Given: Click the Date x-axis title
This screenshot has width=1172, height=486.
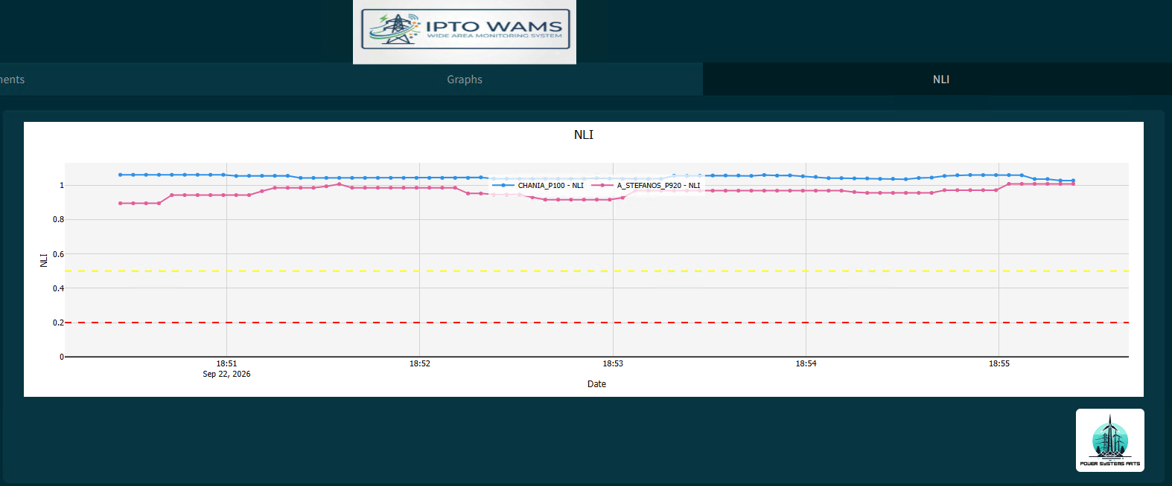Looking at the screenshot, I should pos(596,384).
